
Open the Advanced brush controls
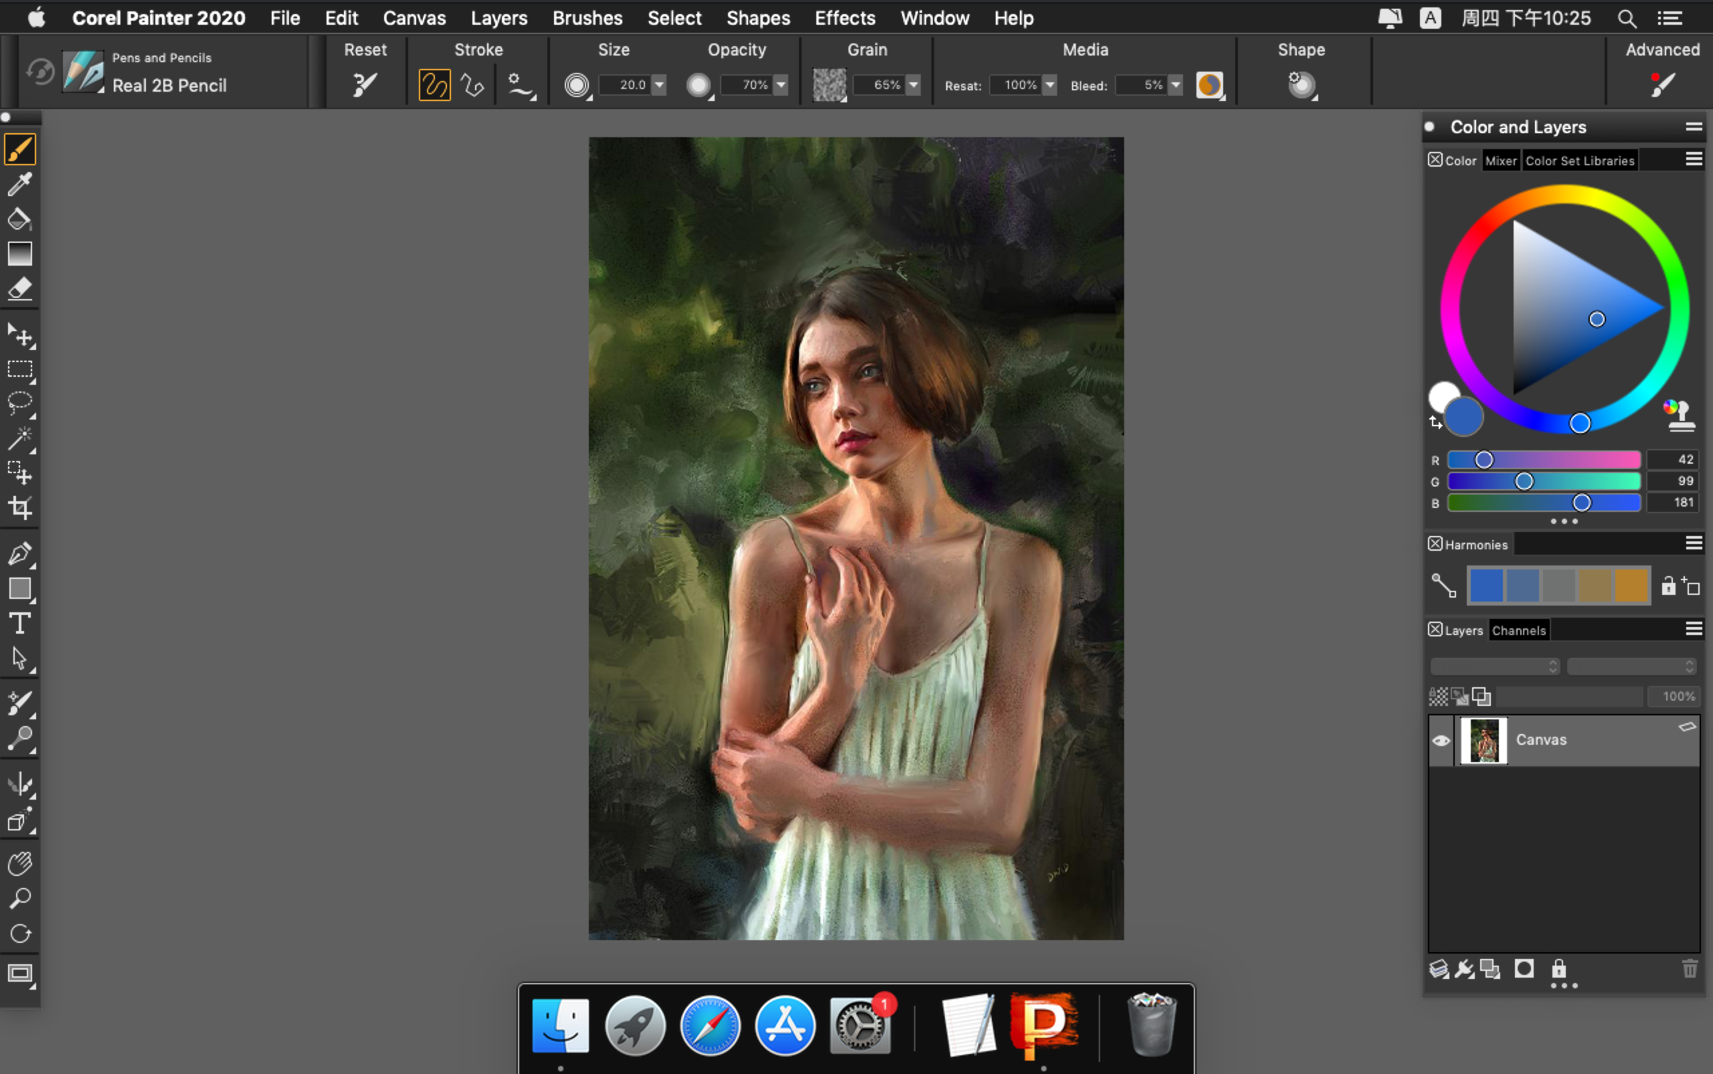coord(1662,85)
